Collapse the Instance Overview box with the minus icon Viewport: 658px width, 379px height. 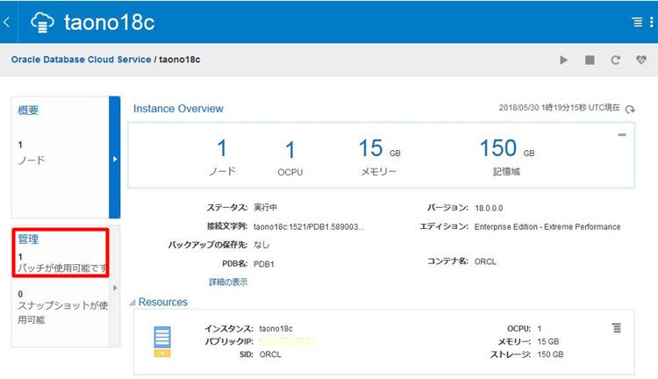coord(622,135)
